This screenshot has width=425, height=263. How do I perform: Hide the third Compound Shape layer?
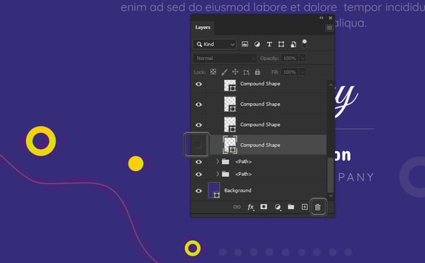pyautogui.click(x=199, y=125)
